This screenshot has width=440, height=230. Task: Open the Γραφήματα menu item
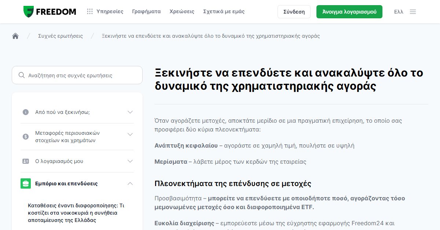[x=146, y=12]
